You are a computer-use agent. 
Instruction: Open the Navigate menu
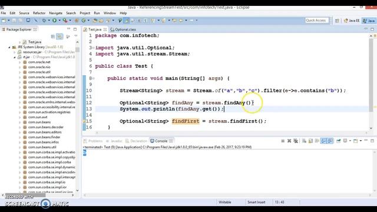pos(55,13)
